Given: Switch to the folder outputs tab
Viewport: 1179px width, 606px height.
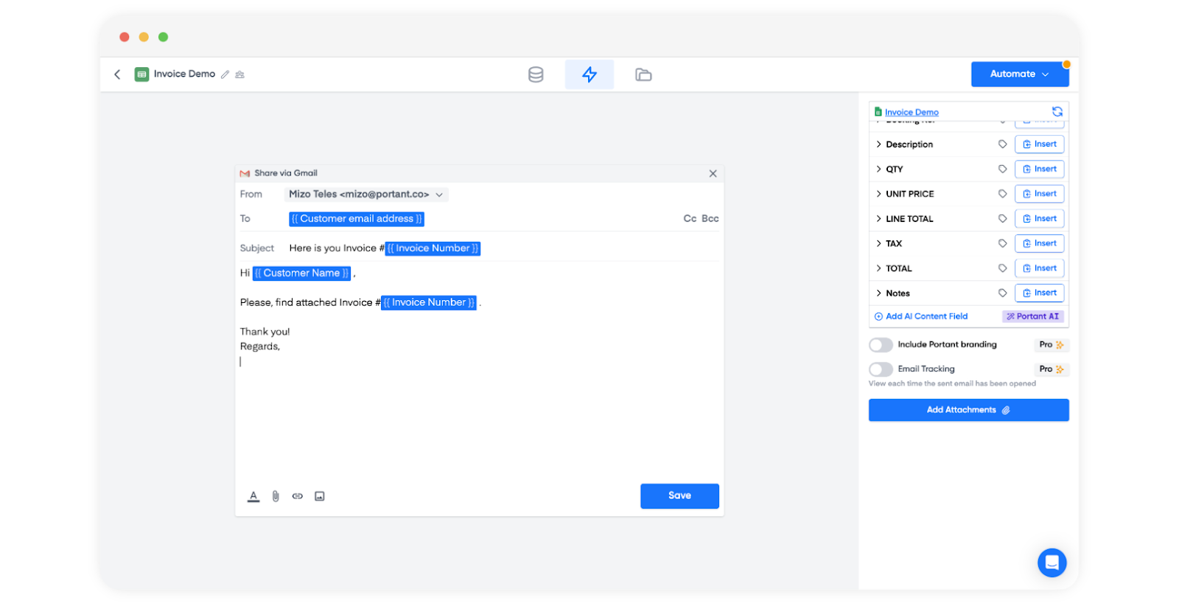Looking at the screenshot, I should point(643,74).
